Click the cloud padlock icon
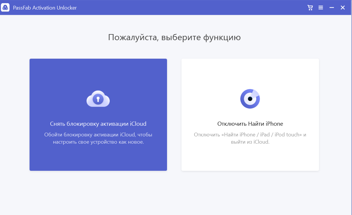This screenshot has height=215, width=352. pyautogui.click(x=98, y=99)
